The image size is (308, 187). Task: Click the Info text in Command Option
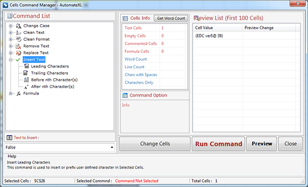point(126,105)
